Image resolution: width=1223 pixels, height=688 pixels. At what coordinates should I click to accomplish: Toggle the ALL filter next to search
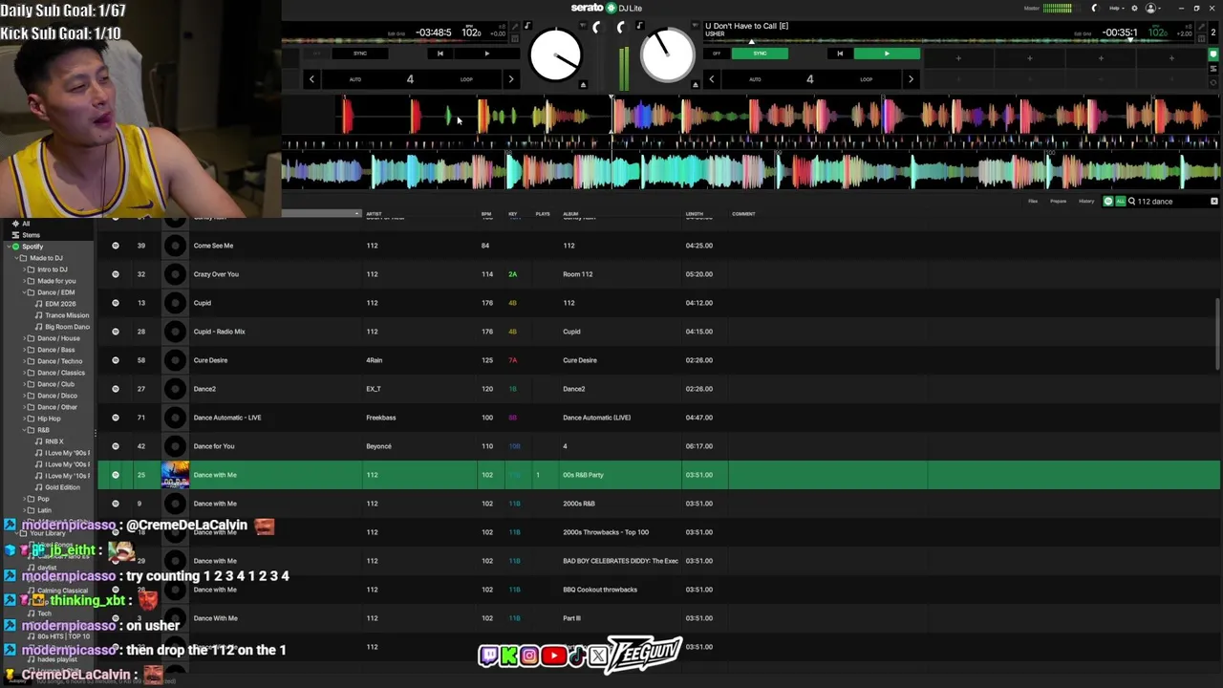click(1120, 202)
